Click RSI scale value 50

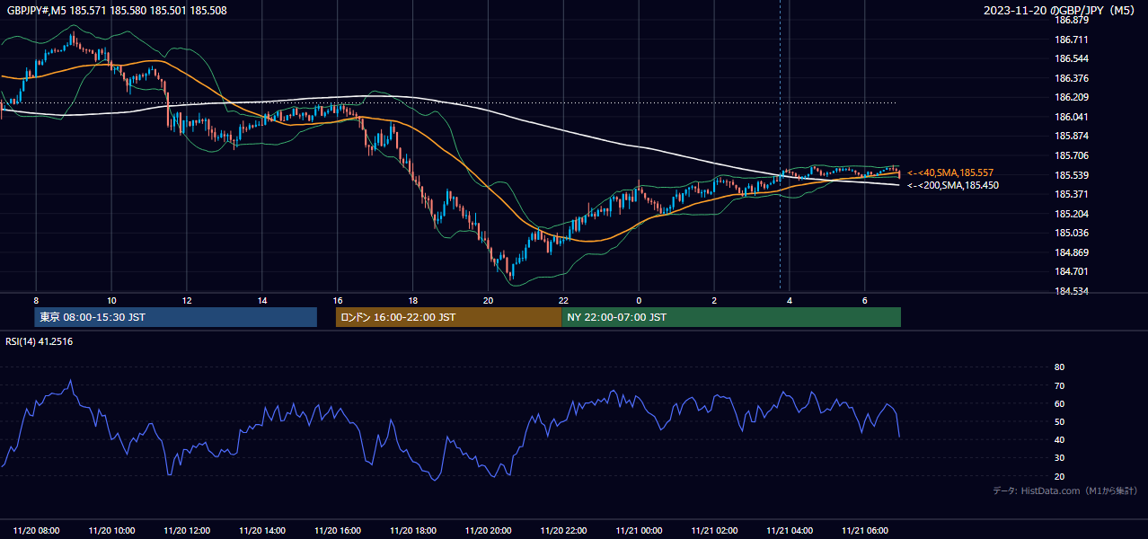tap(1059, 421)
